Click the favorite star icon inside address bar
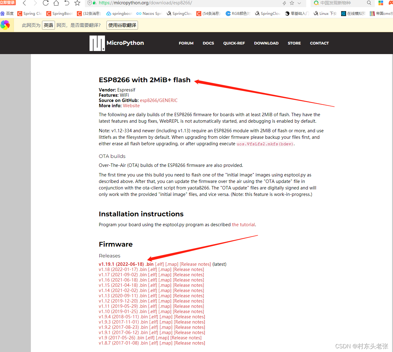Image resolution: width=393 pixels, height=352 pixels. click(292, 3)
